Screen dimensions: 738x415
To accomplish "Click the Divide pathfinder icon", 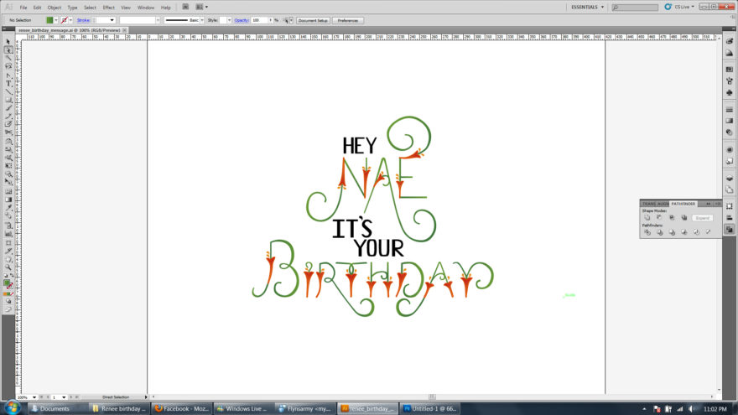I will [647, 232].
